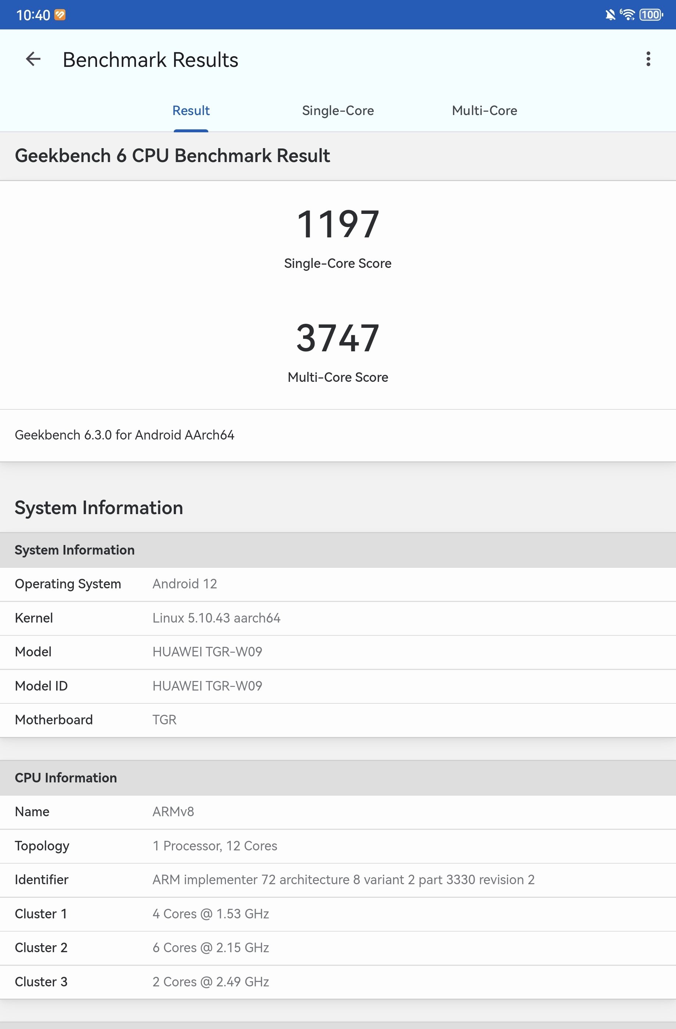Select the Linux 5.10.43 aarch64 value
The height and width of the screenshot is (1029, 676).
coord(216,618)
